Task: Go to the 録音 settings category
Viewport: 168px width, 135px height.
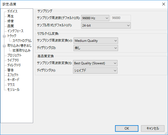Action: (x=11, y=21)
